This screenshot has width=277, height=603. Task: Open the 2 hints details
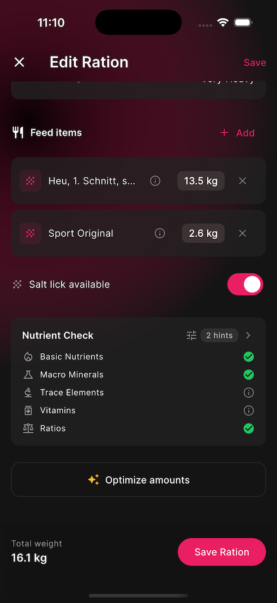[x=219, y=335]
